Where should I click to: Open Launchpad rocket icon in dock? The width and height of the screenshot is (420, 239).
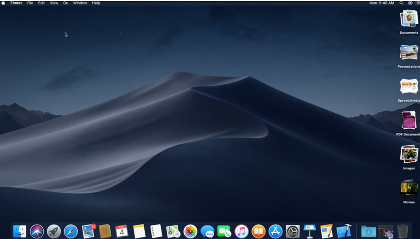(x=54, y=231)
